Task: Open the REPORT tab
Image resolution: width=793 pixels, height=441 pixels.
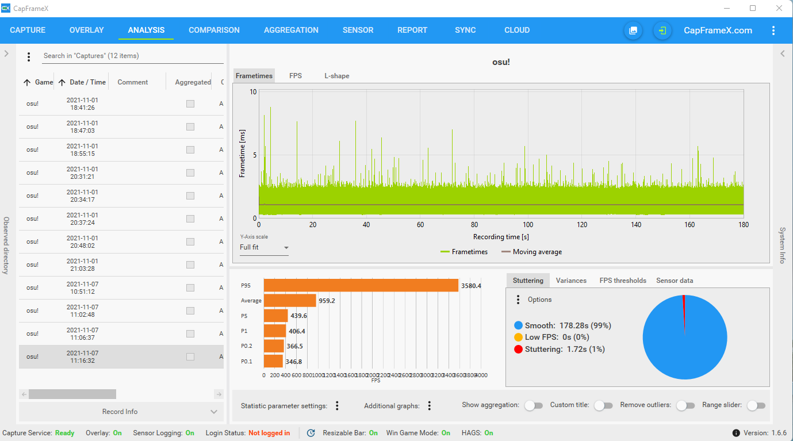Action: coord(412,30)
